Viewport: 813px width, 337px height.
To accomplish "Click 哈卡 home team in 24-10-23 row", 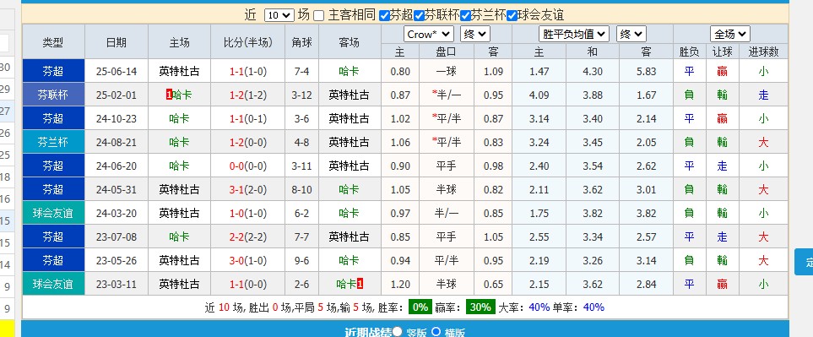I will click(179, 119).
